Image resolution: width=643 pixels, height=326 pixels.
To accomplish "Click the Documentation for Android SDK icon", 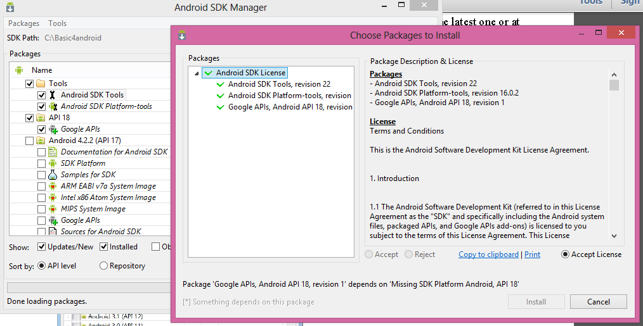I will coord(53,152).
